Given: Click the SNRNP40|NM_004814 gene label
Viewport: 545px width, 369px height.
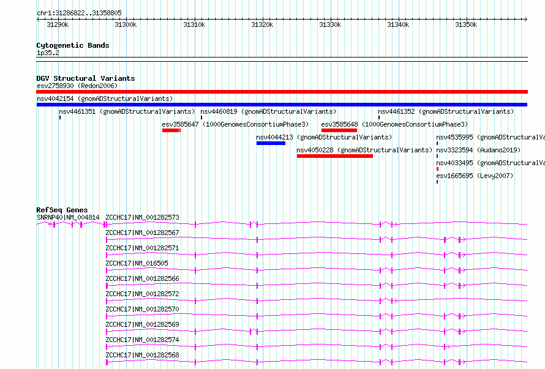Looking at the screenshot, I should (x=68, y=217).
